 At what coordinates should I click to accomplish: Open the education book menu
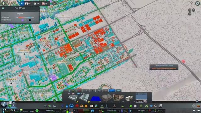[92, 106]
